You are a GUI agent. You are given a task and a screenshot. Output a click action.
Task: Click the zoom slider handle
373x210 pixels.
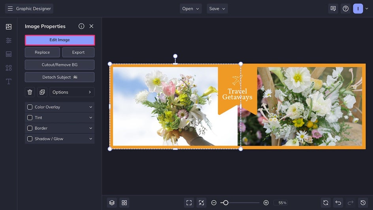[226, 202]
